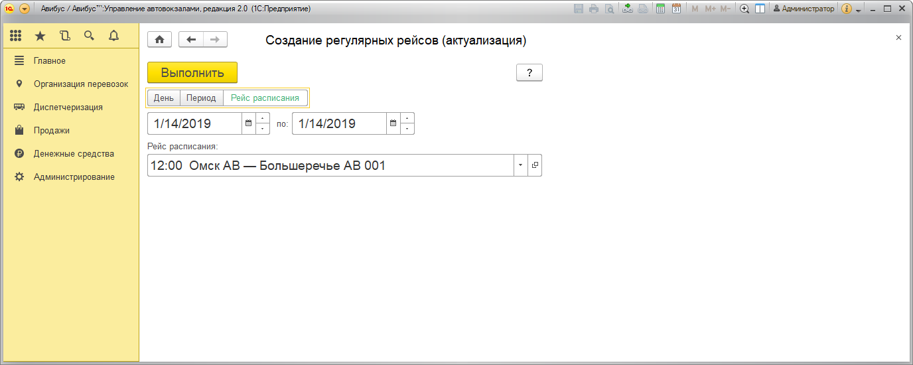Click the Выполнить button
The width and height of the screenshot is (913, 365).
(x=192, y=73)
